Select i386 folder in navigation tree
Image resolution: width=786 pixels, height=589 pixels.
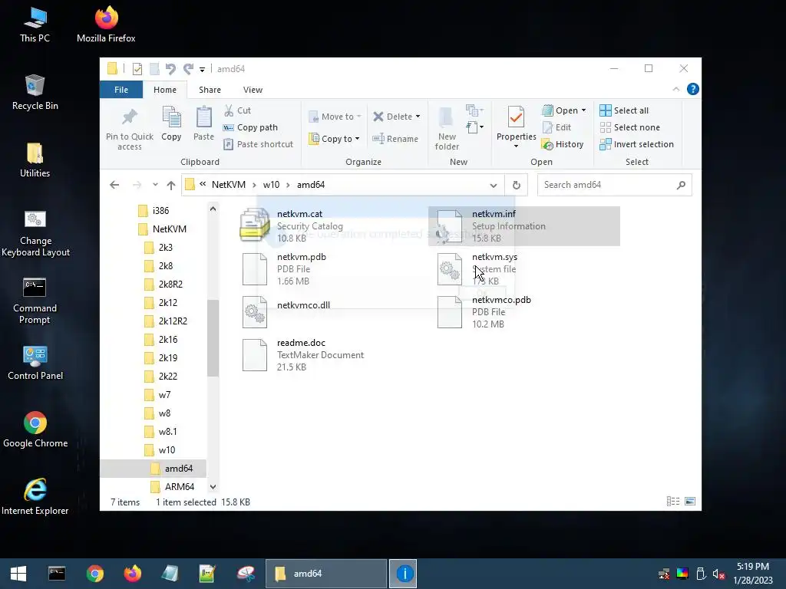point(154,210)
